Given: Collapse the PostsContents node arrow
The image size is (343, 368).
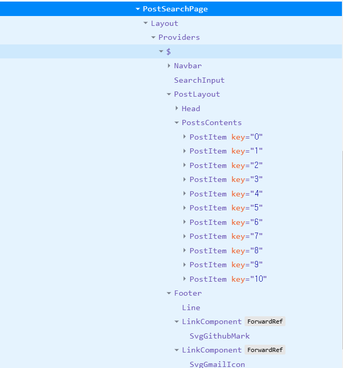Looking at the screenshot, I should point(177,122).
